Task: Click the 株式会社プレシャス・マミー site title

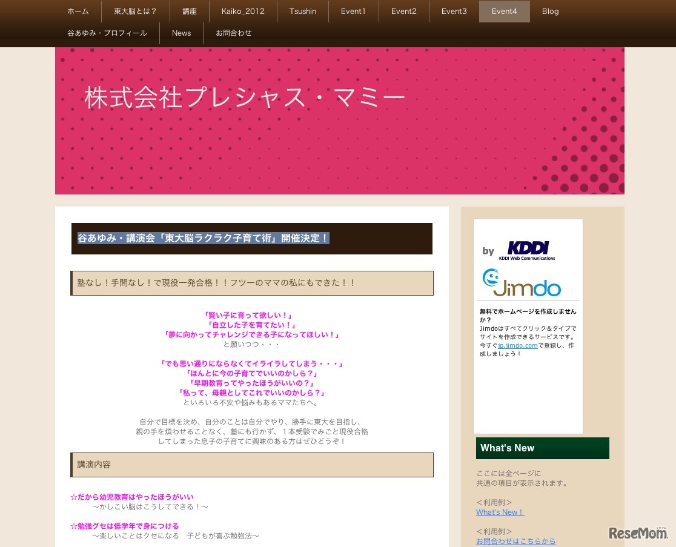Action: coord(244,97)
